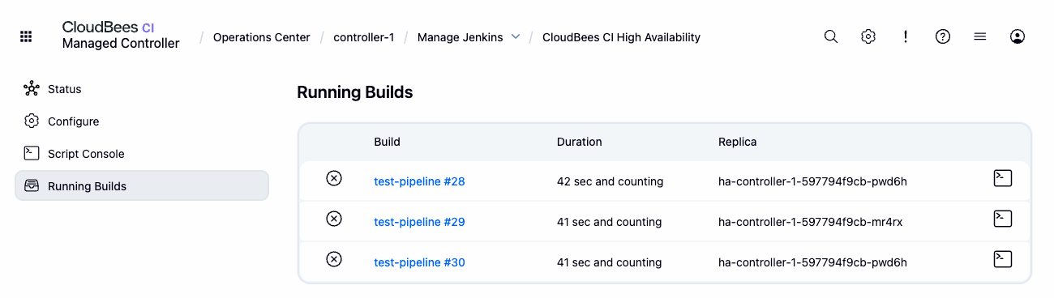
Task: Click the duration cell of test-pipeline #30
Action: tap(610, 262)
